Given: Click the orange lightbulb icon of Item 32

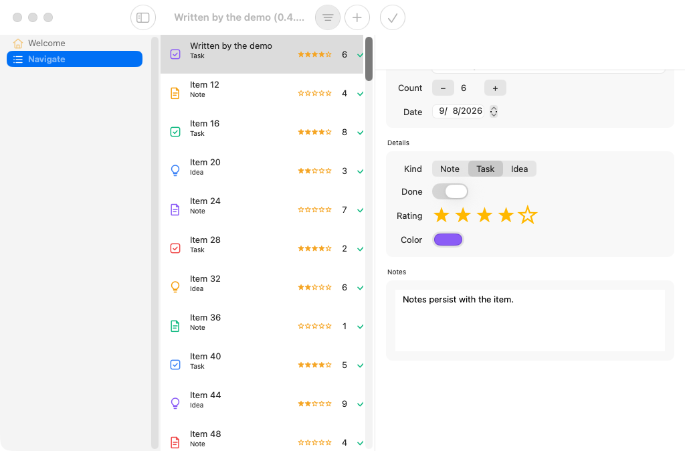Looking at the screenshot, I should pyautogui.click(x=175, y=287).
